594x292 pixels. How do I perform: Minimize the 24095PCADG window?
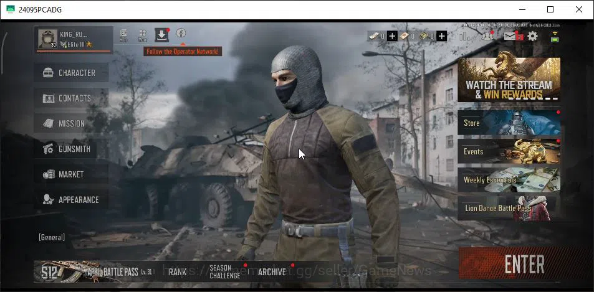pyautogui.click(x=522, y=9)
